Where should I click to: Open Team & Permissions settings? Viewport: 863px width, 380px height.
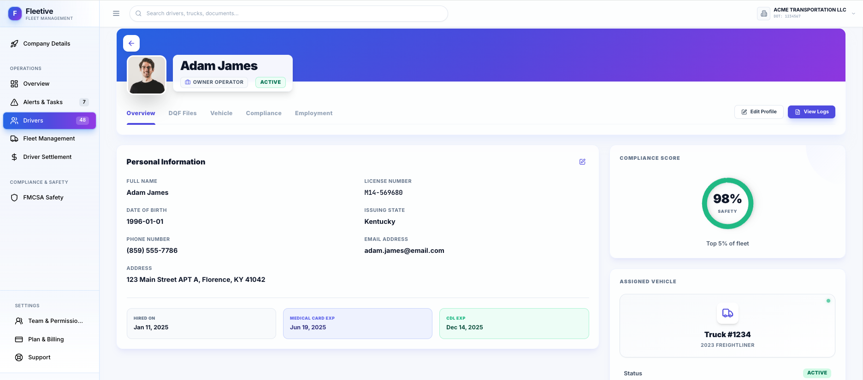click(x=49, y=321)
